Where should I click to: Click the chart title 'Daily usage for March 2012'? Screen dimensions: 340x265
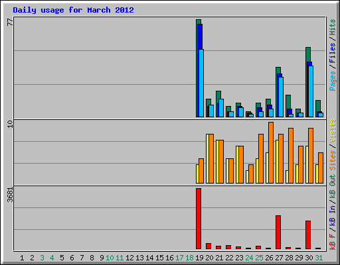(73, 10)
